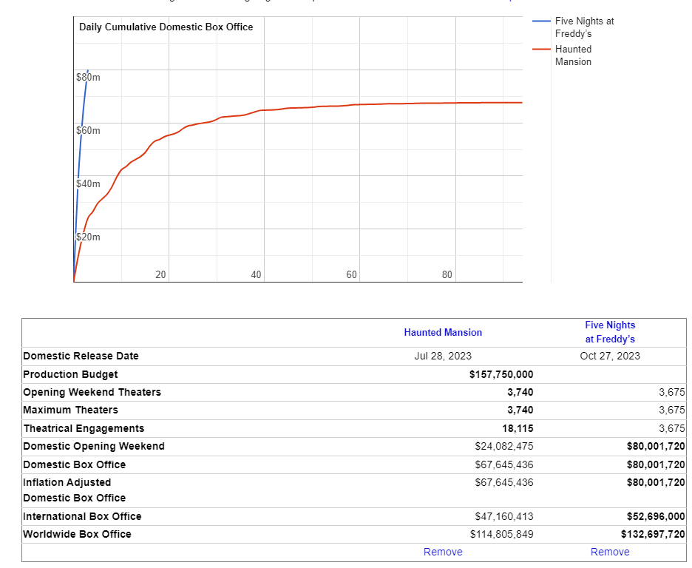Click the chart title Daily Cumulative Domestic Box Office
This screenshot has width=692, height=568.
[166, 27]
